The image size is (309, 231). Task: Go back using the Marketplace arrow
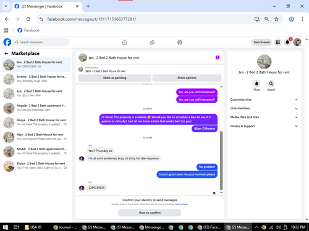[6, 54]
